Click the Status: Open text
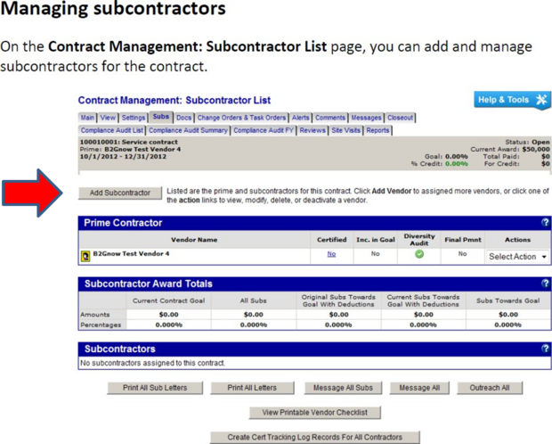This screenshot has width=552, height=444. point(527,142)
